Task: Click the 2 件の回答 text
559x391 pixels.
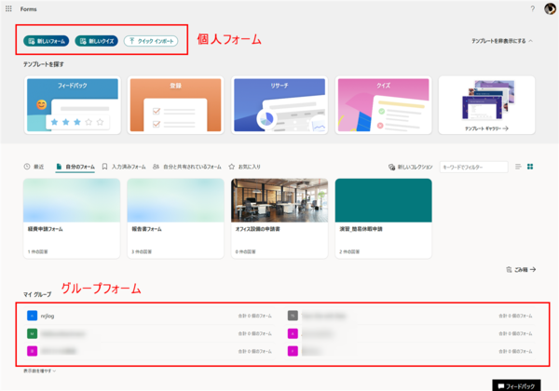Action: [349, 251]
